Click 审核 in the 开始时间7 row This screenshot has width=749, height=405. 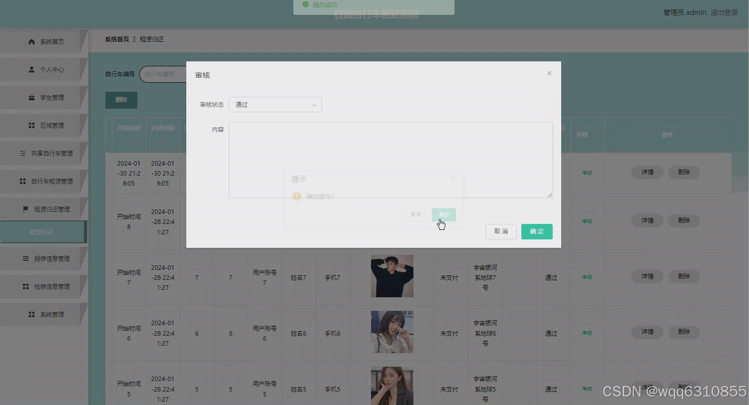pyautogui.click(x=587, y=277)
